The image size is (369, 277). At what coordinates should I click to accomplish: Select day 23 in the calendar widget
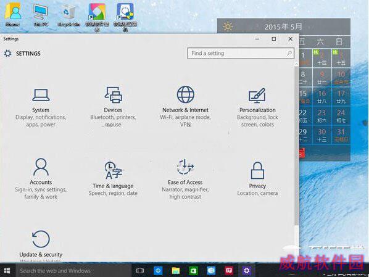[322, 116]
